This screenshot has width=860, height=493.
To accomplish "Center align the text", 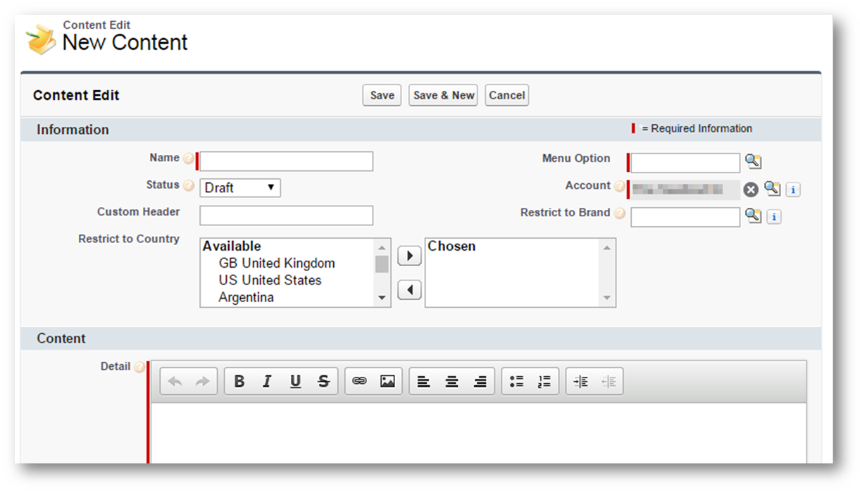I will tap(451, 382).
